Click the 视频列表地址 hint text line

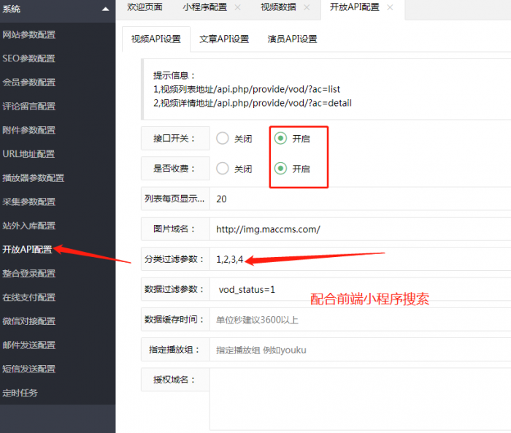247,89
